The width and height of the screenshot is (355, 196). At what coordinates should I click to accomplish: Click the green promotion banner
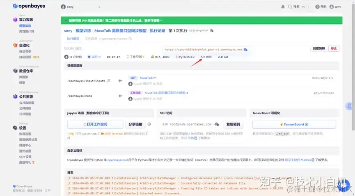tap(202, 21)
